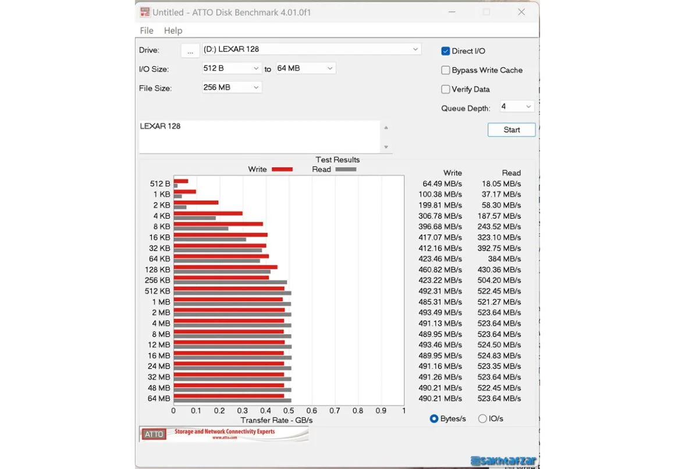Expand the Queue Depth dropdown
The height and width of the screenshot is (469, 675).
tap(517, 106)
